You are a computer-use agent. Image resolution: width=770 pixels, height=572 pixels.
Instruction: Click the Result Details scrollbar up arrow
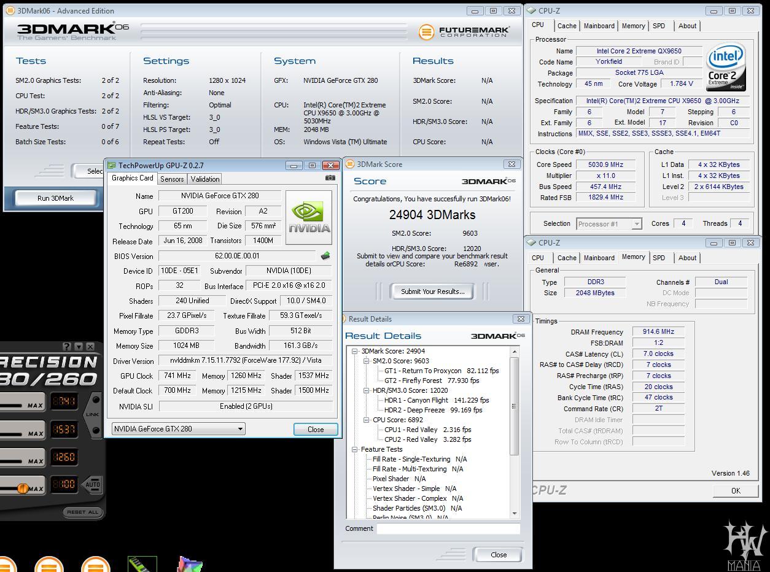[515, 352]
